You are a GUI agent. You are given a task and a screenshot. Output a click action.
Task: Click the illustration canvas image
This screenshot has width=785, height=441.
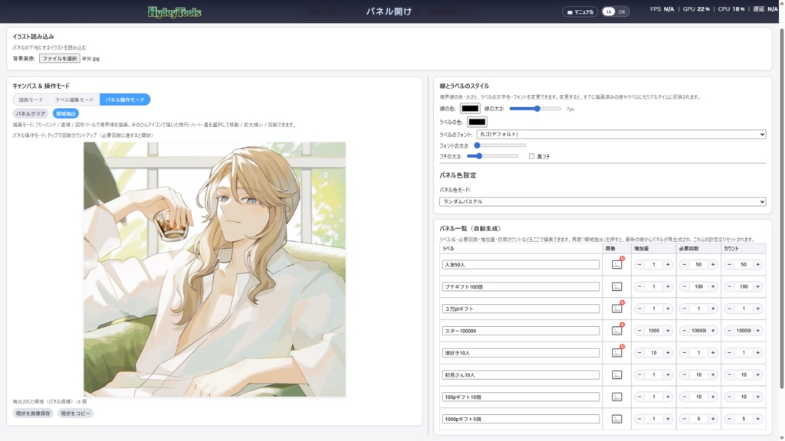point(215,269)
